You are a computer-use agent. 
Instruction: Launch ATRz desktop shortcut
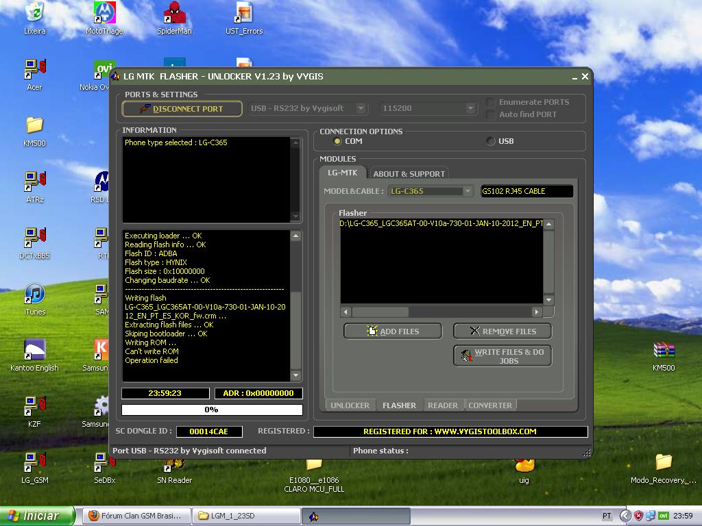point(34,187)
